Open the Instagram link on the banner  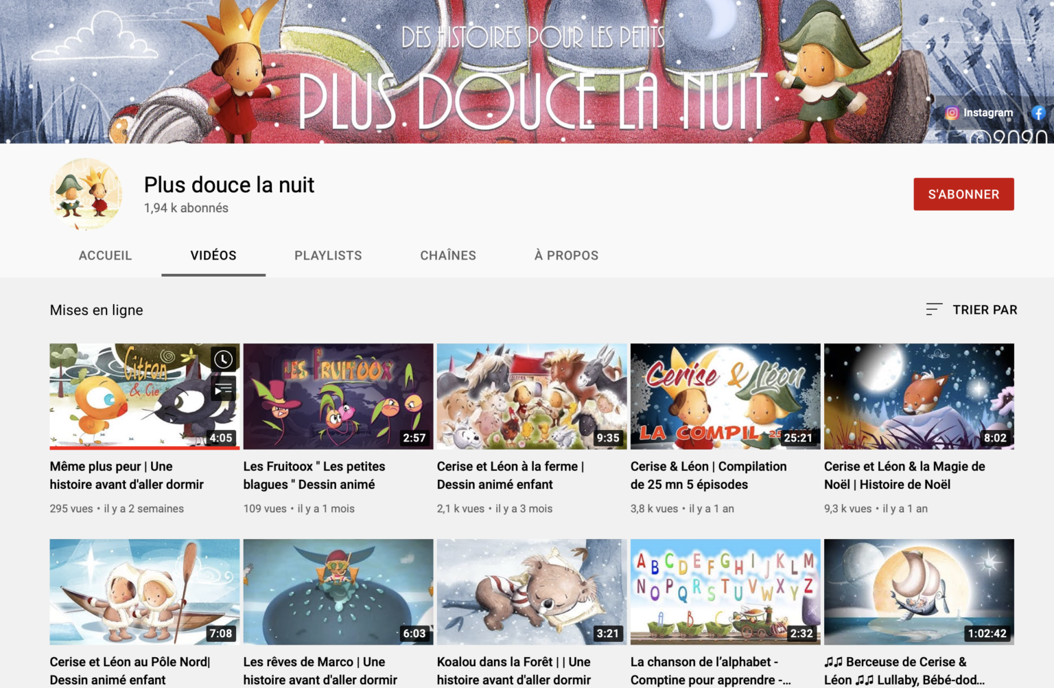coord(979,113)
